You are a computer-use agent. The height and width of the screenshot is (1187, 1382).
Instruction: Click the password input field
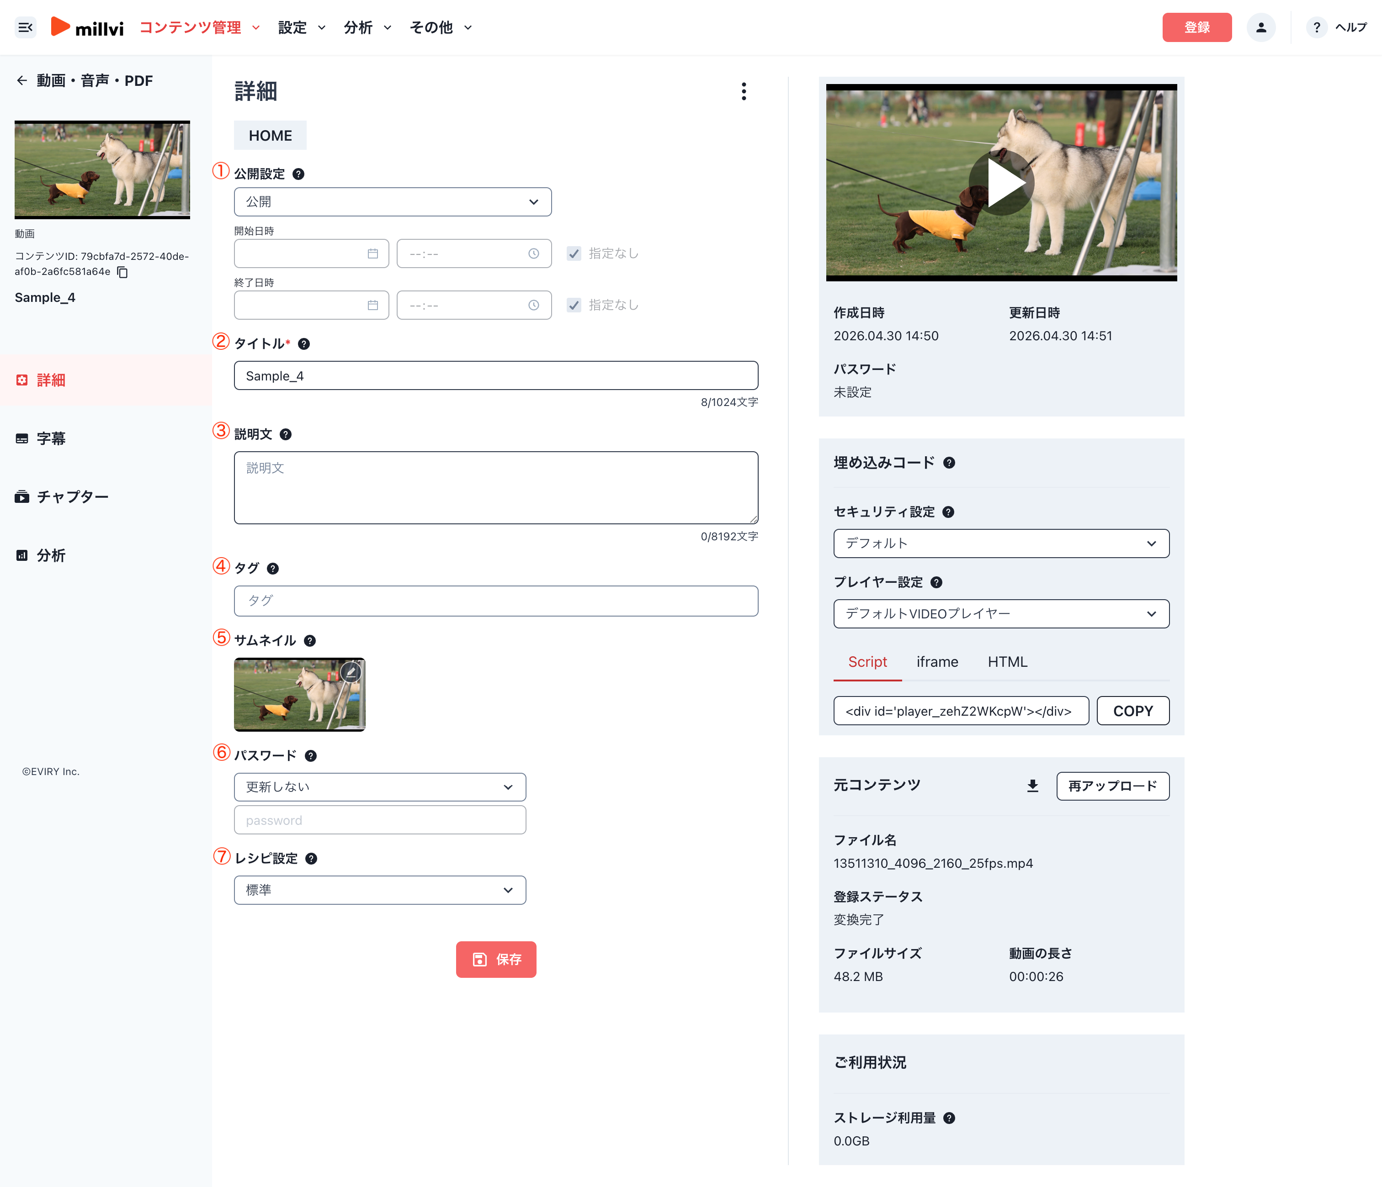pyautogui.click(x=380, y=820)
